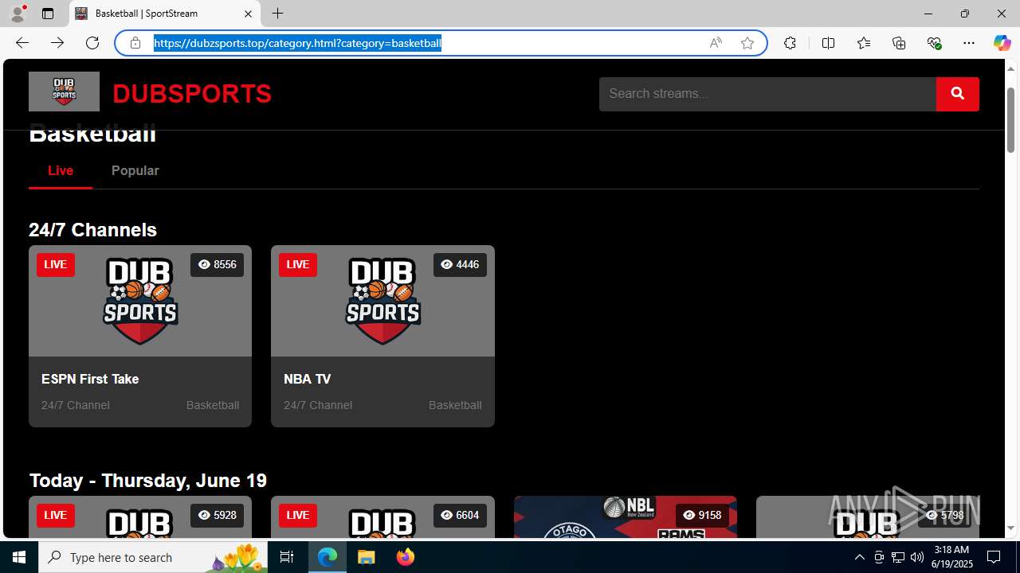Click Basketball label under NBA TV
This screenshot has width=1020, height=573.
pyautogui.click(x=455, y=405)
